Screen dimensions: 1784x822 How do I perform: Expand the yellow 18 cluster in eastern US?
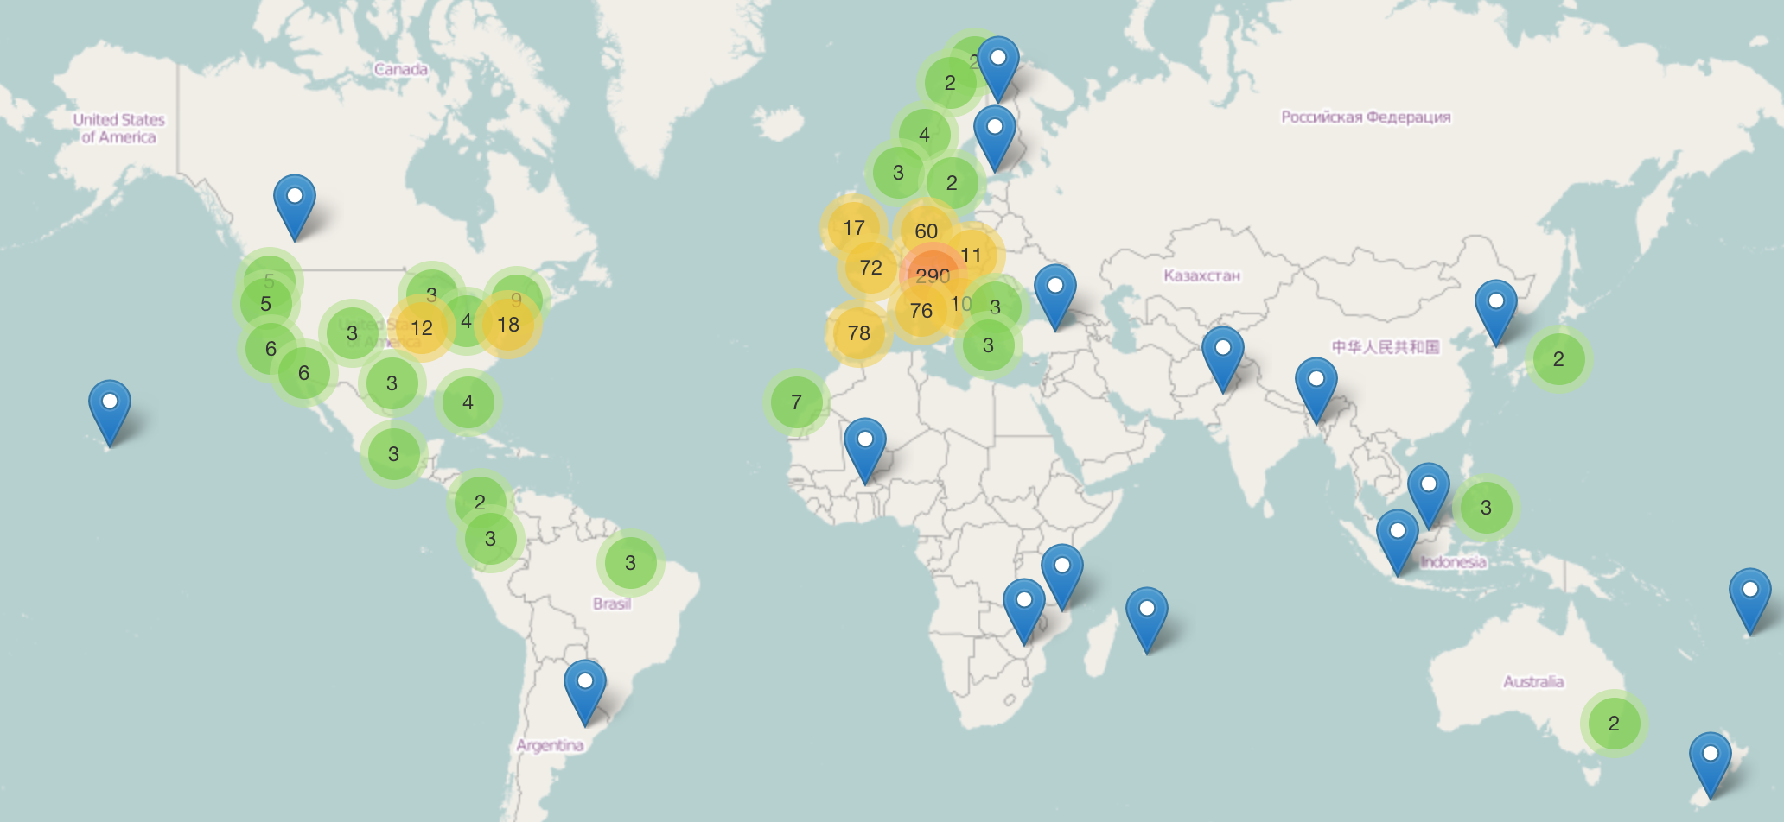508,325
